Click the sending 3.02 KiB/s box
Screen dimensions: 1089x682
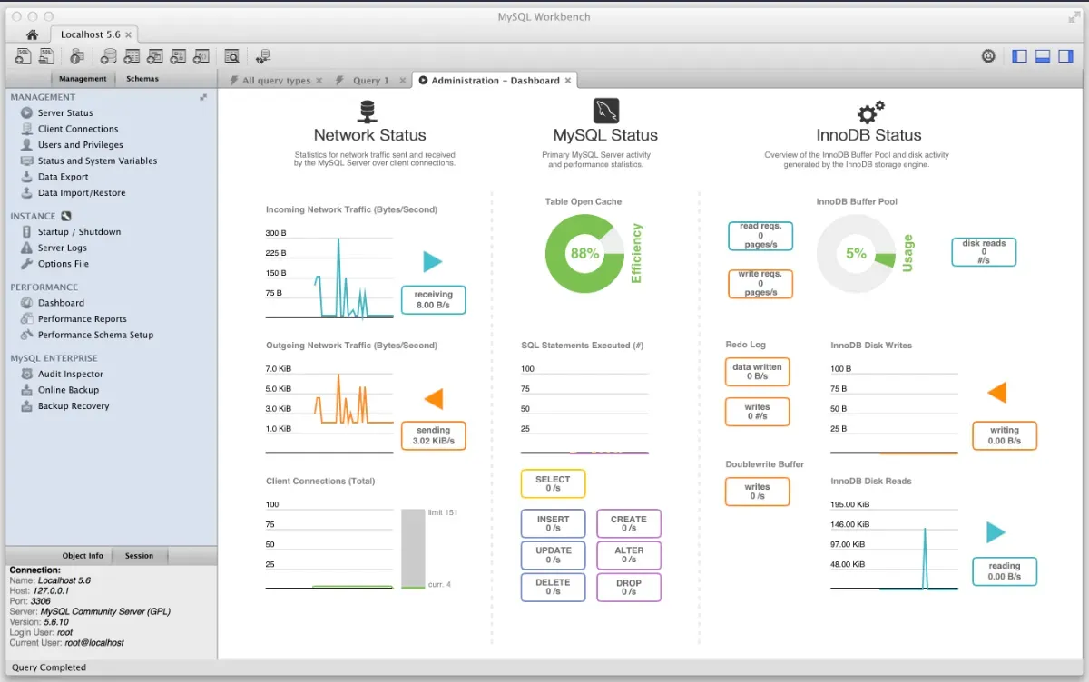click(x=434, y=435)
